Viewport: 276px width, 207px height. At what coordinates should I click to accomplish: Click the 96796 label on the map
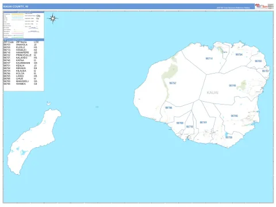pyautogui.click(x=168, y=108)
